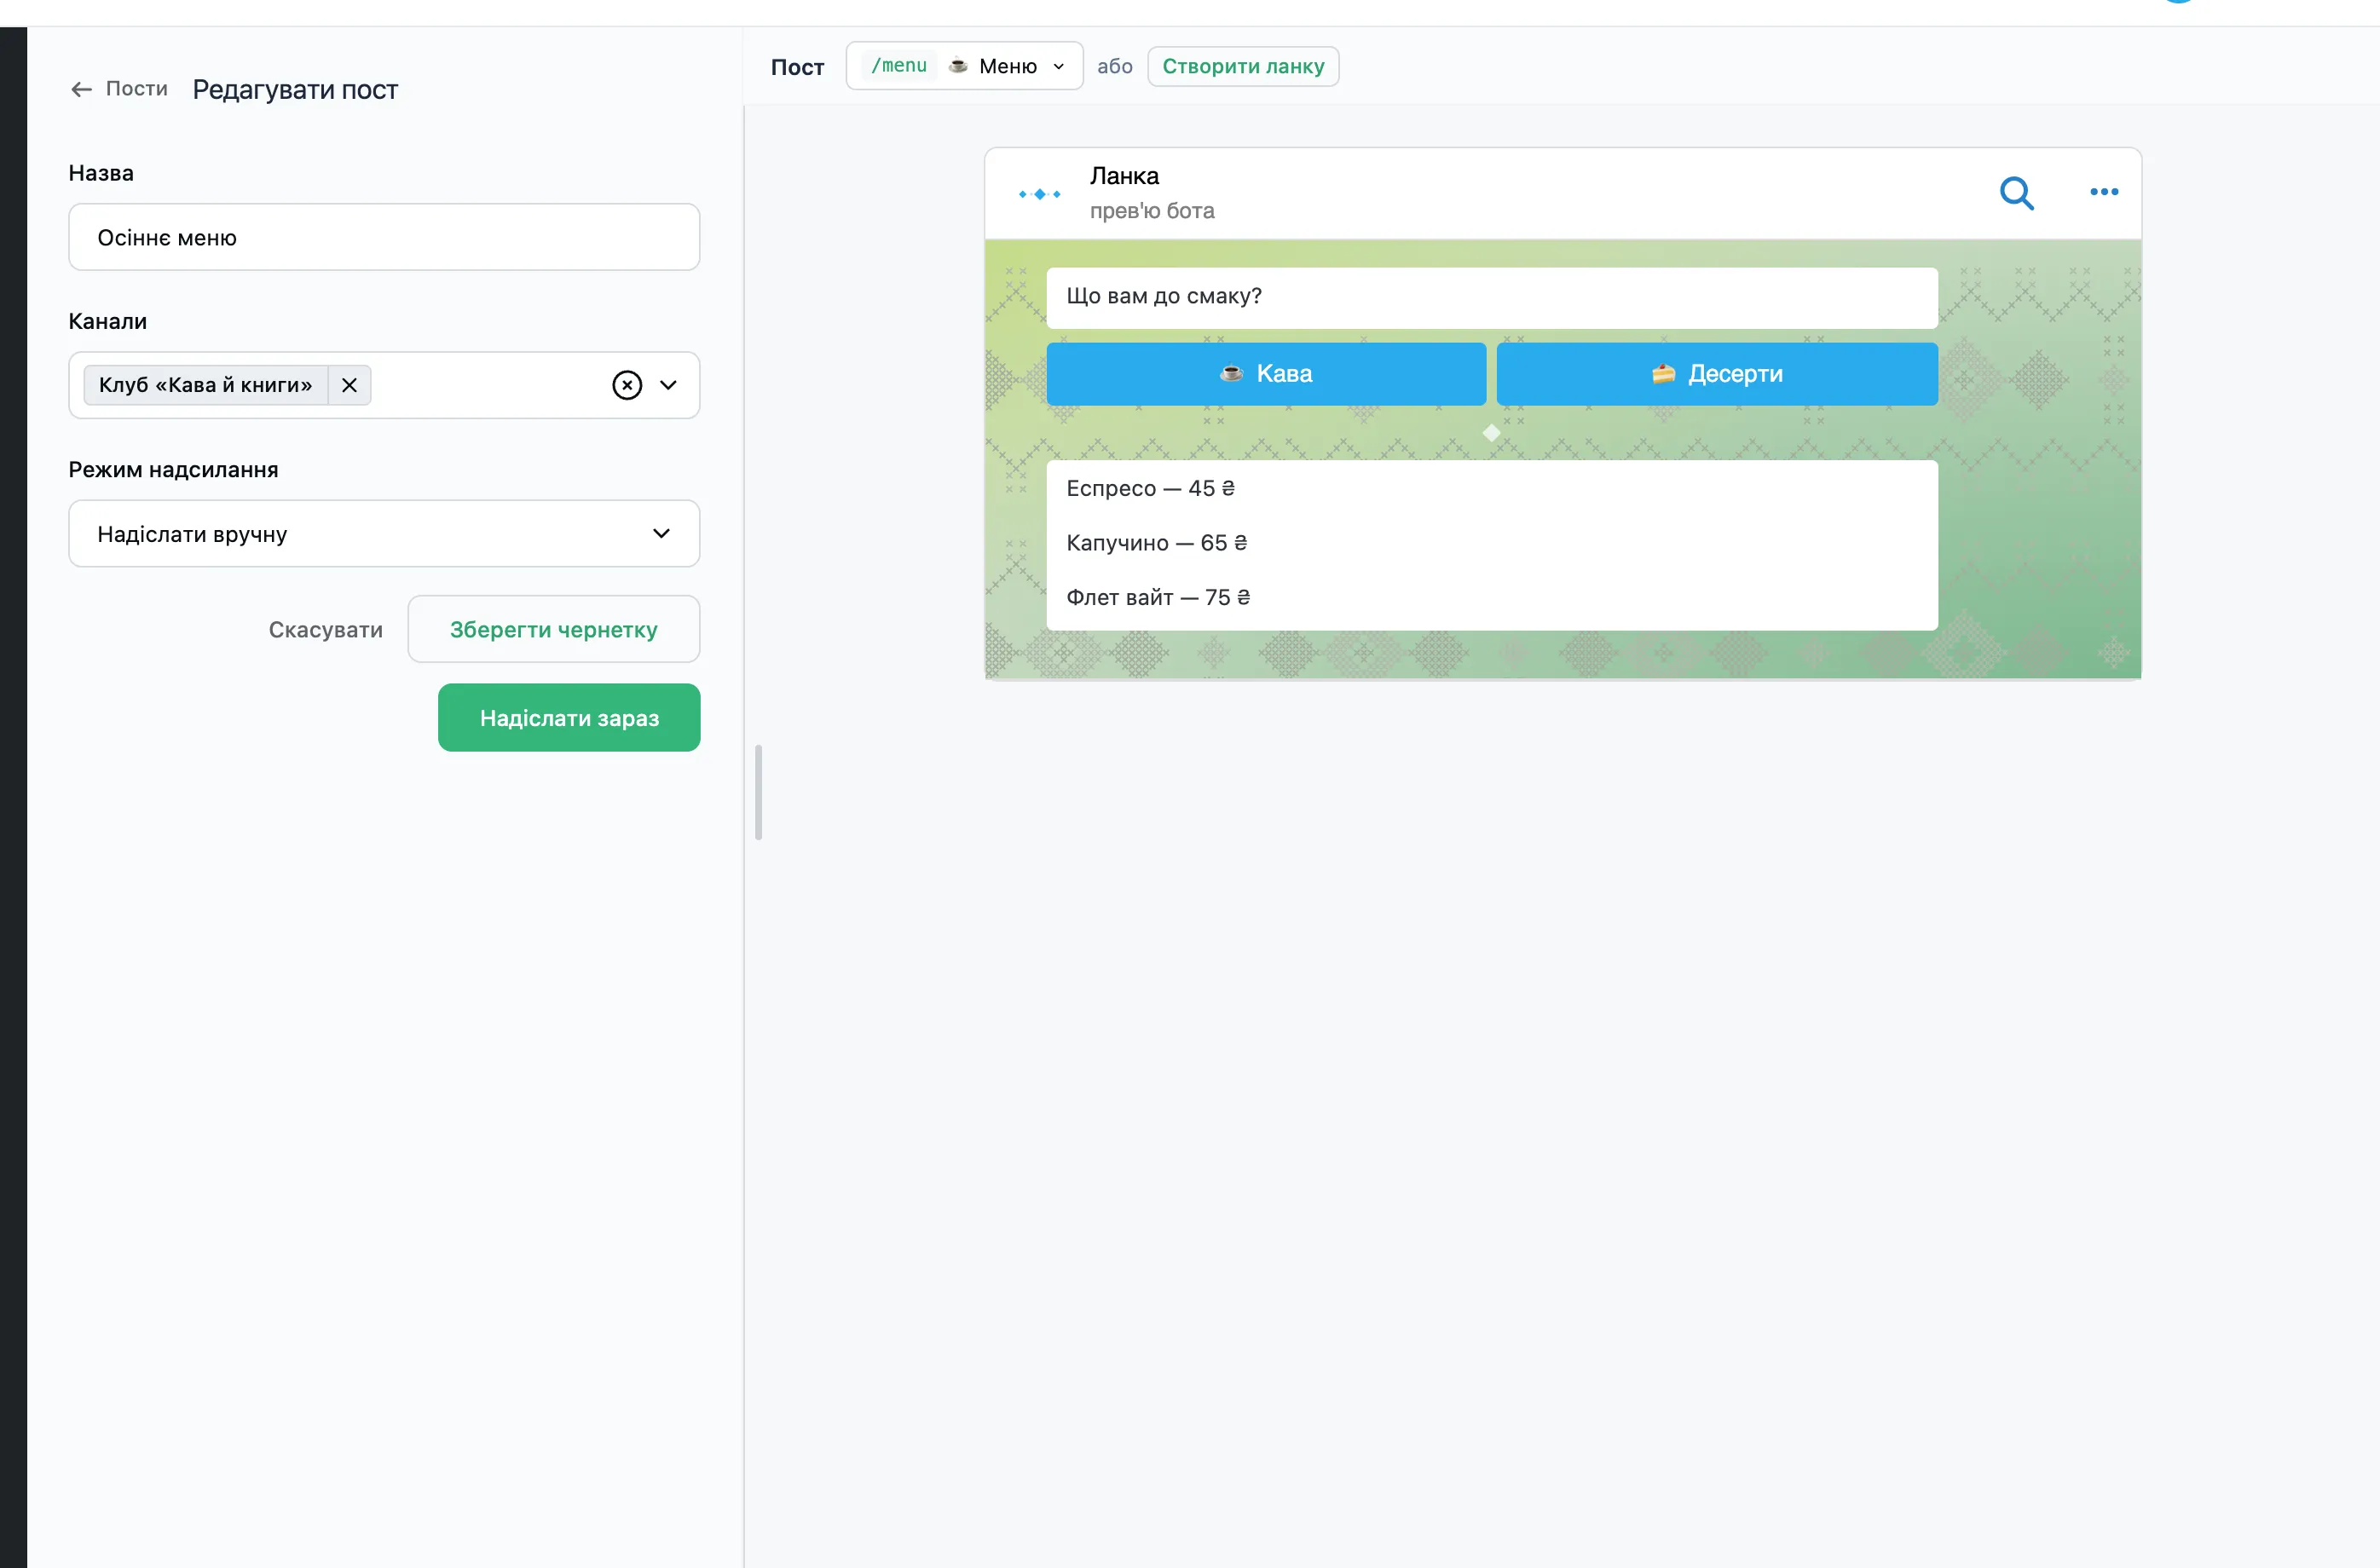This screenshot has height=1568, width=2380.
Task: Go back via the Пости link
Action: (137, 89)
